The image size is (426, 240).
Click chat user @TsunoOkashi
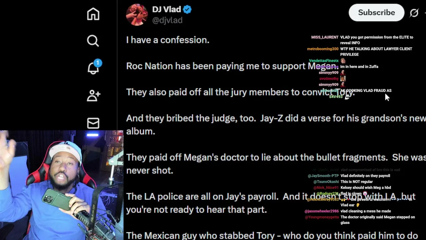coord(326,182)
